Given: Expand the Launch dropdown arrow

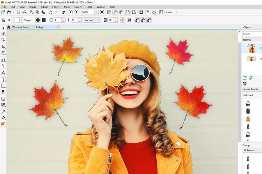Looking at the screenshot, I should tap(176, 12).
